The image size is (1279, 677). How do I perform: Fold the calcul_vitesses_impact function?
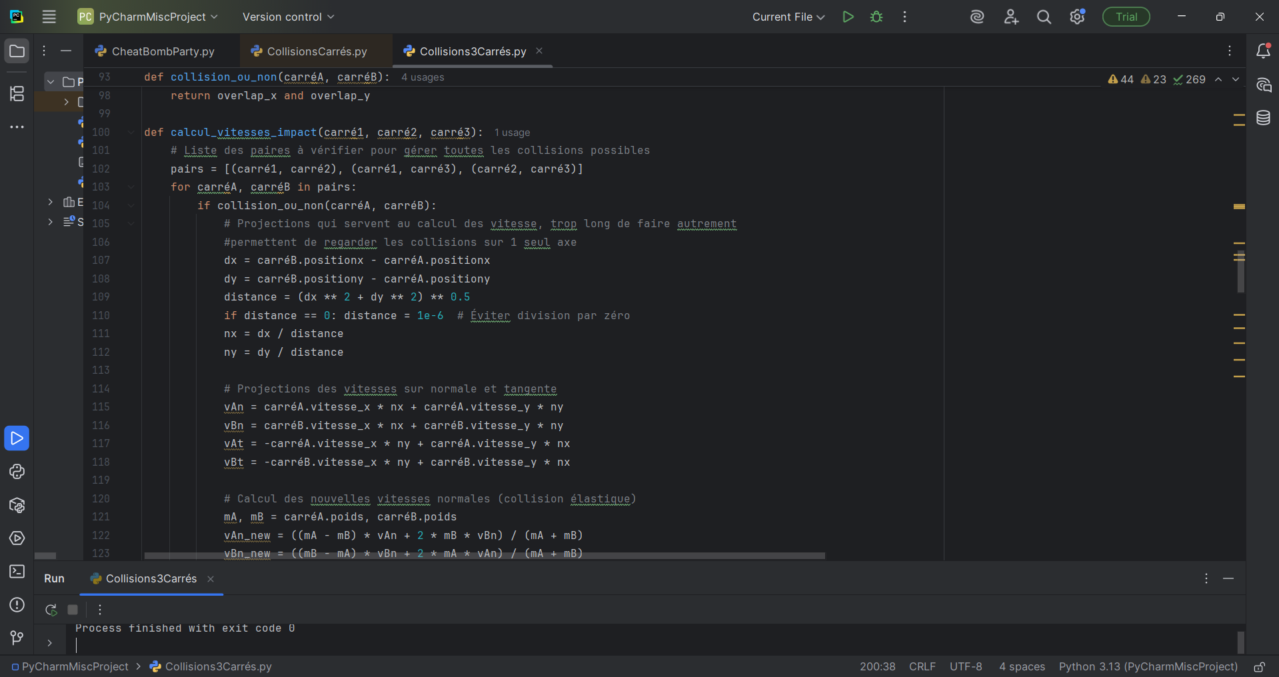coord(131,133)
